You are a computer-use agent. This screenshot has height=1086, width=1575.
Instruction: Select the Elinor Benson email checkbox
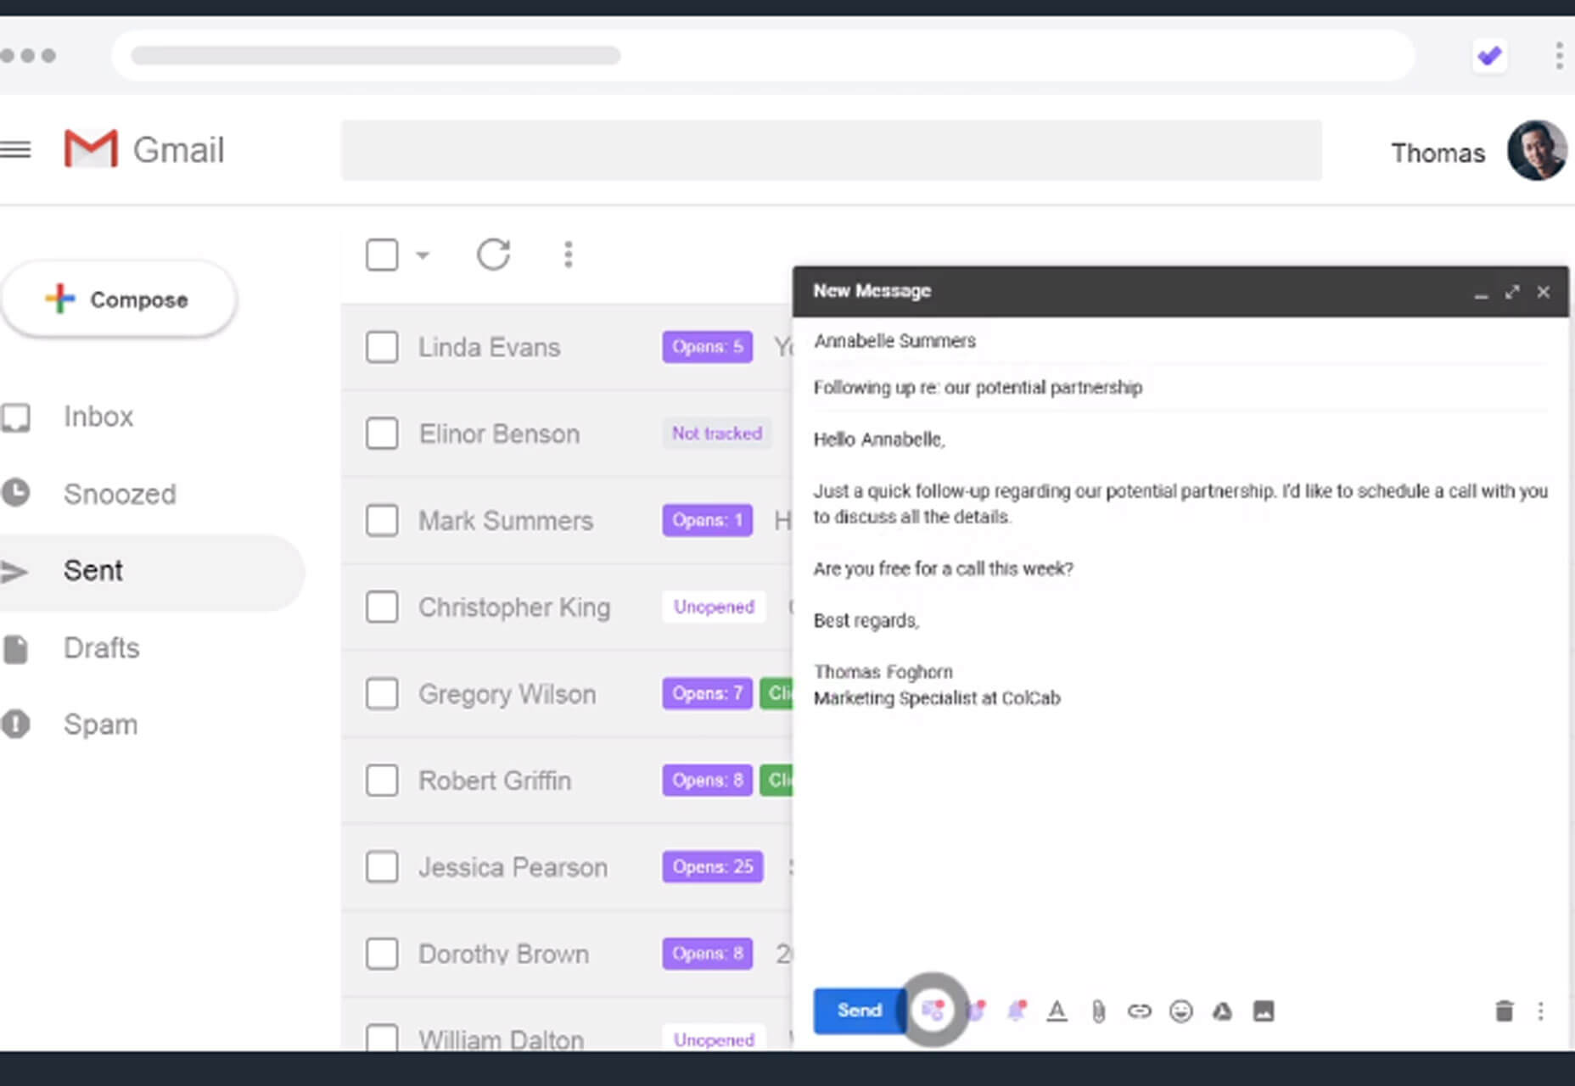pyautogui.click(x=382, y=434)
